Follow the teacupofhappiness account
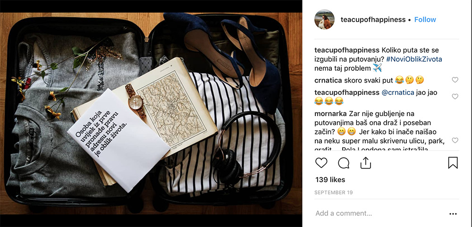The width and height of the screenshot is (472, 227). tap(425, 19)
